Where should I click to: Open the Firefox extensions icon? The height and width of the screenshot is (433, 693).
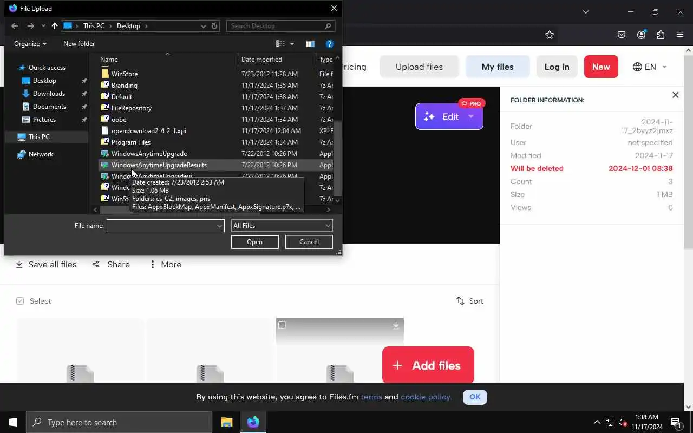tap(661, 35)
